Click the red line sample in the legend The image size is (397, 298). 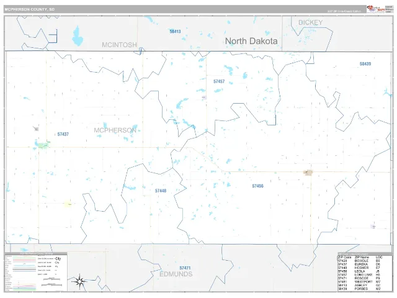[24, 260]
